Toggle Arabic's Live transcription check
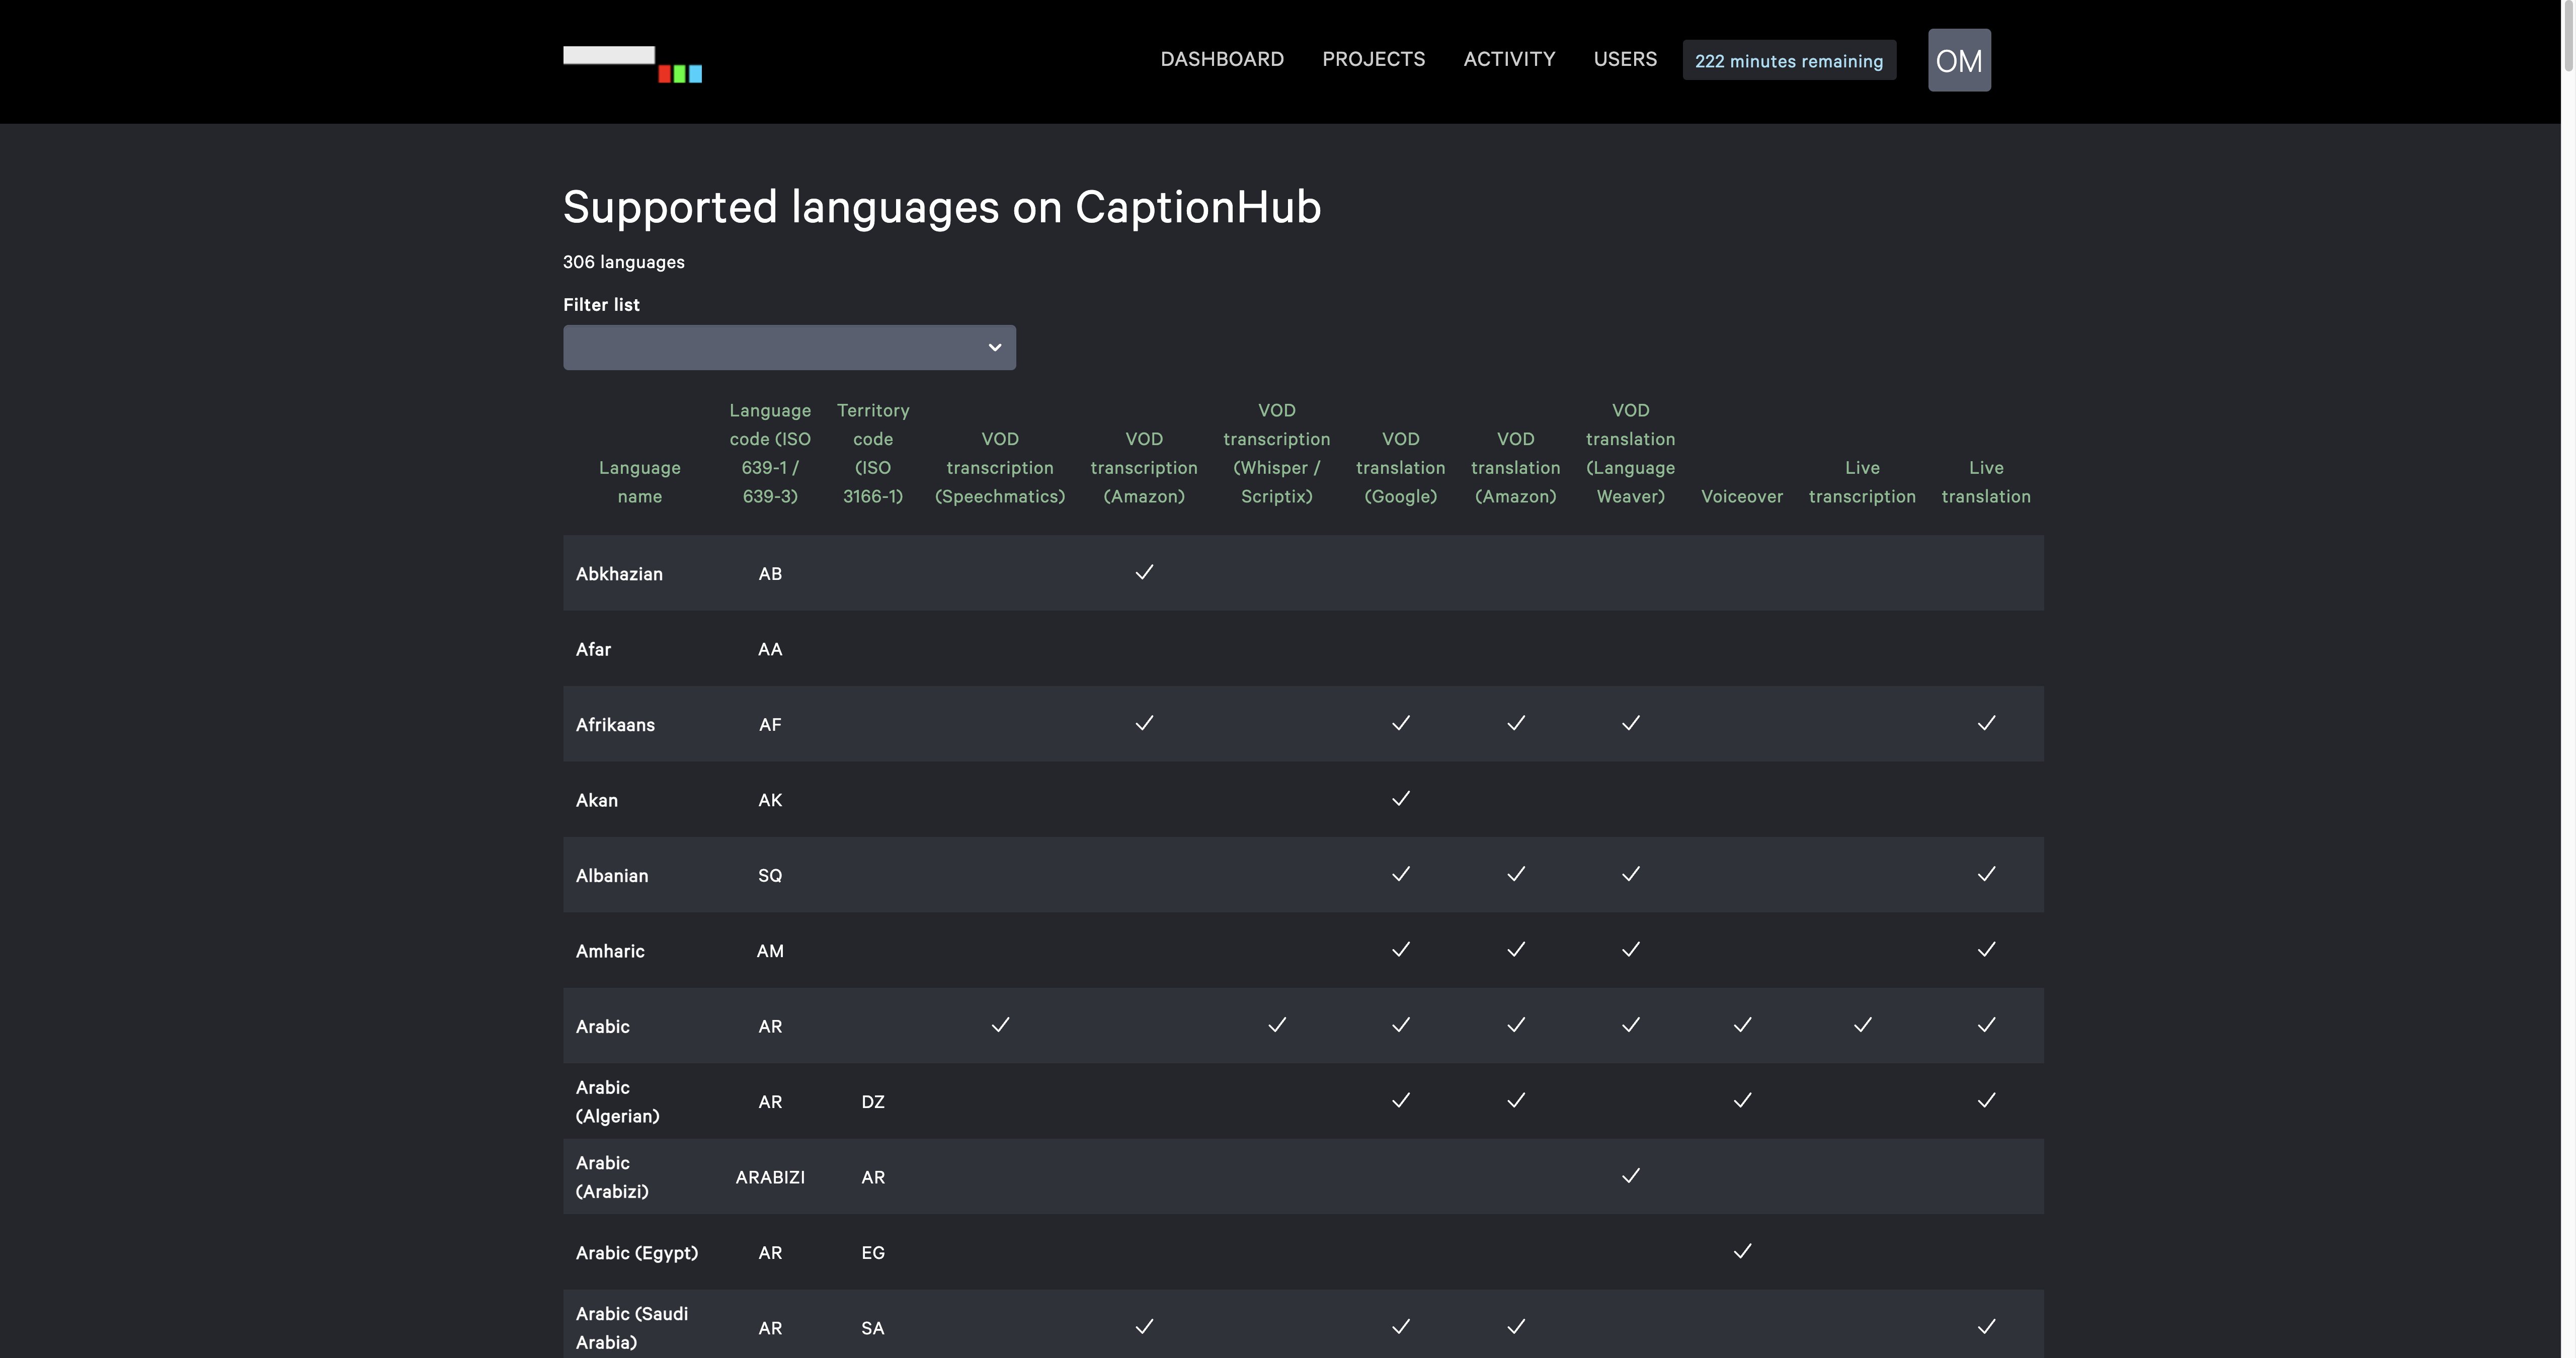Image resolution: width=2576 pixels, height=1358 pixels. click(x=1862, y=1025)
